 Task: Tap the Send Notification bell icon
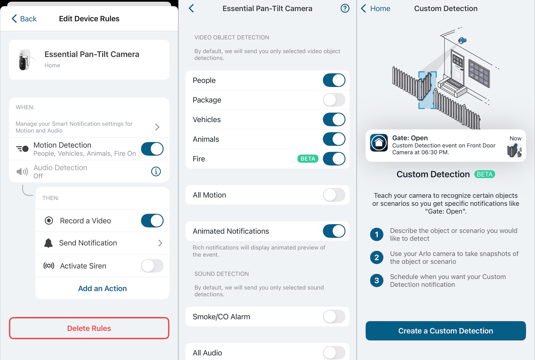pos(48,243)
